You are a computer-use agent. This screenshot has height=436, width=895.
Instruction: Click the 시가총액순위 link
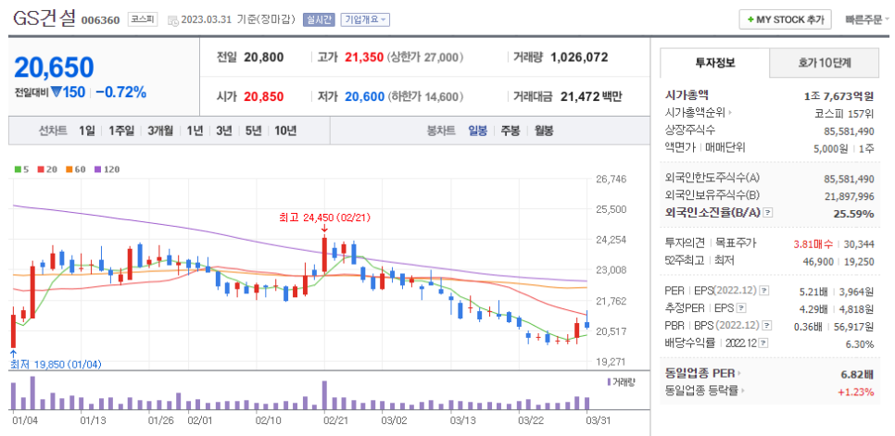[695, 114]
